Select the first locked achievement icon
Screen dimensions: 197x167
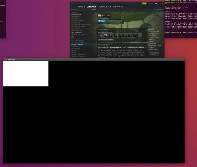click(101, 35)
